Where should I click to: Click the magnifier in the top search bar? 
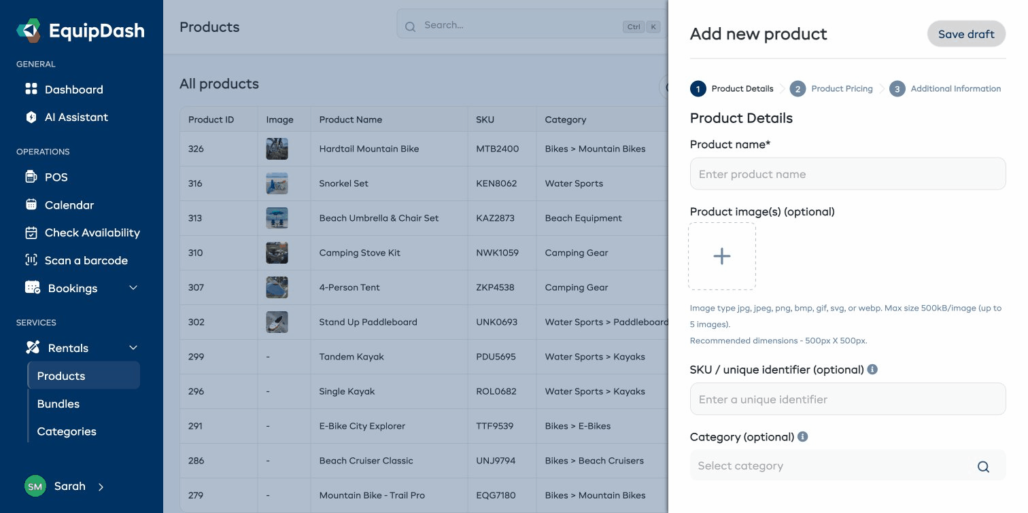(x=410, y=26)
